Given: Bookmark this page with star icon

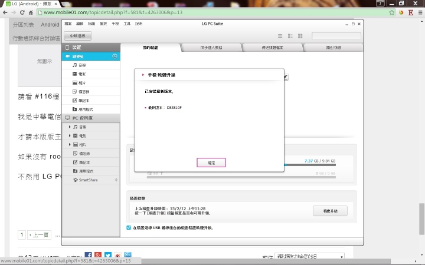Looking at the screenshot, I should click(x=392, y=12).
